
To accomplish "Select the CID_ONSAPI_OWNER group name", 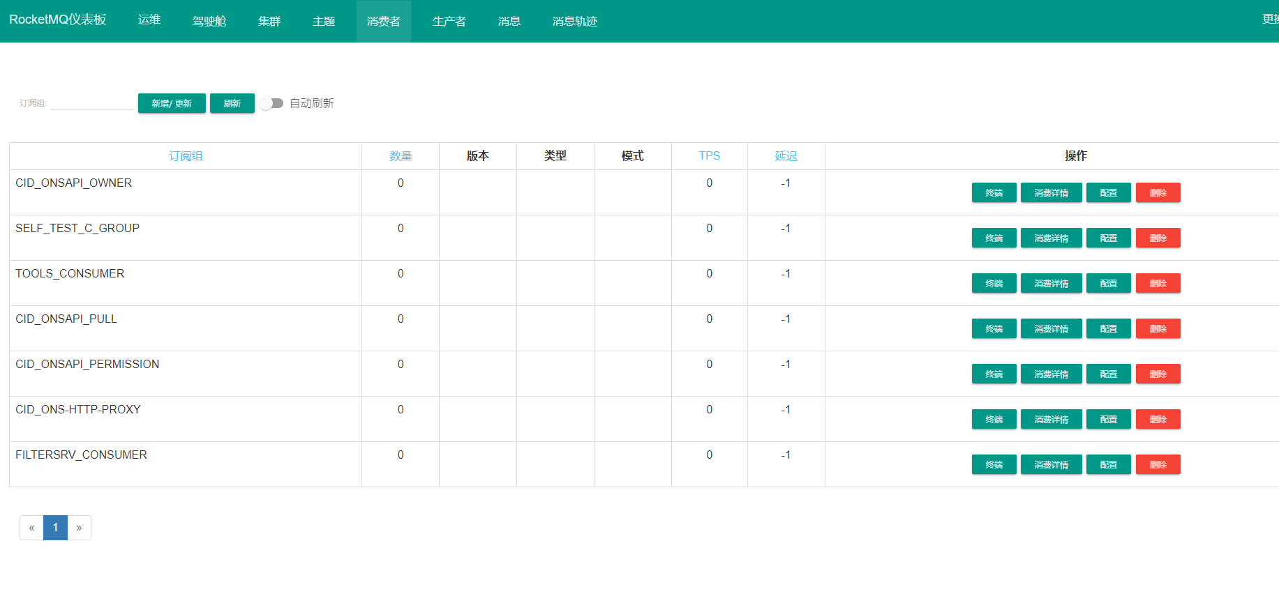I will tap(74, 183).
